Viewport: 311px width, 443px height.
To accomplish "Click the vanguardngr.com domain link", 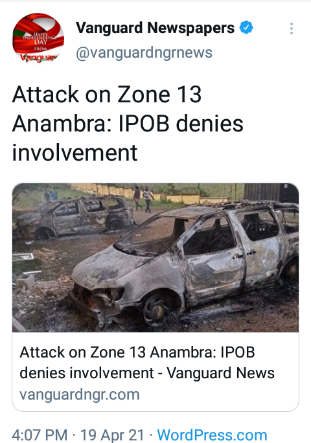I will point(80,394).
